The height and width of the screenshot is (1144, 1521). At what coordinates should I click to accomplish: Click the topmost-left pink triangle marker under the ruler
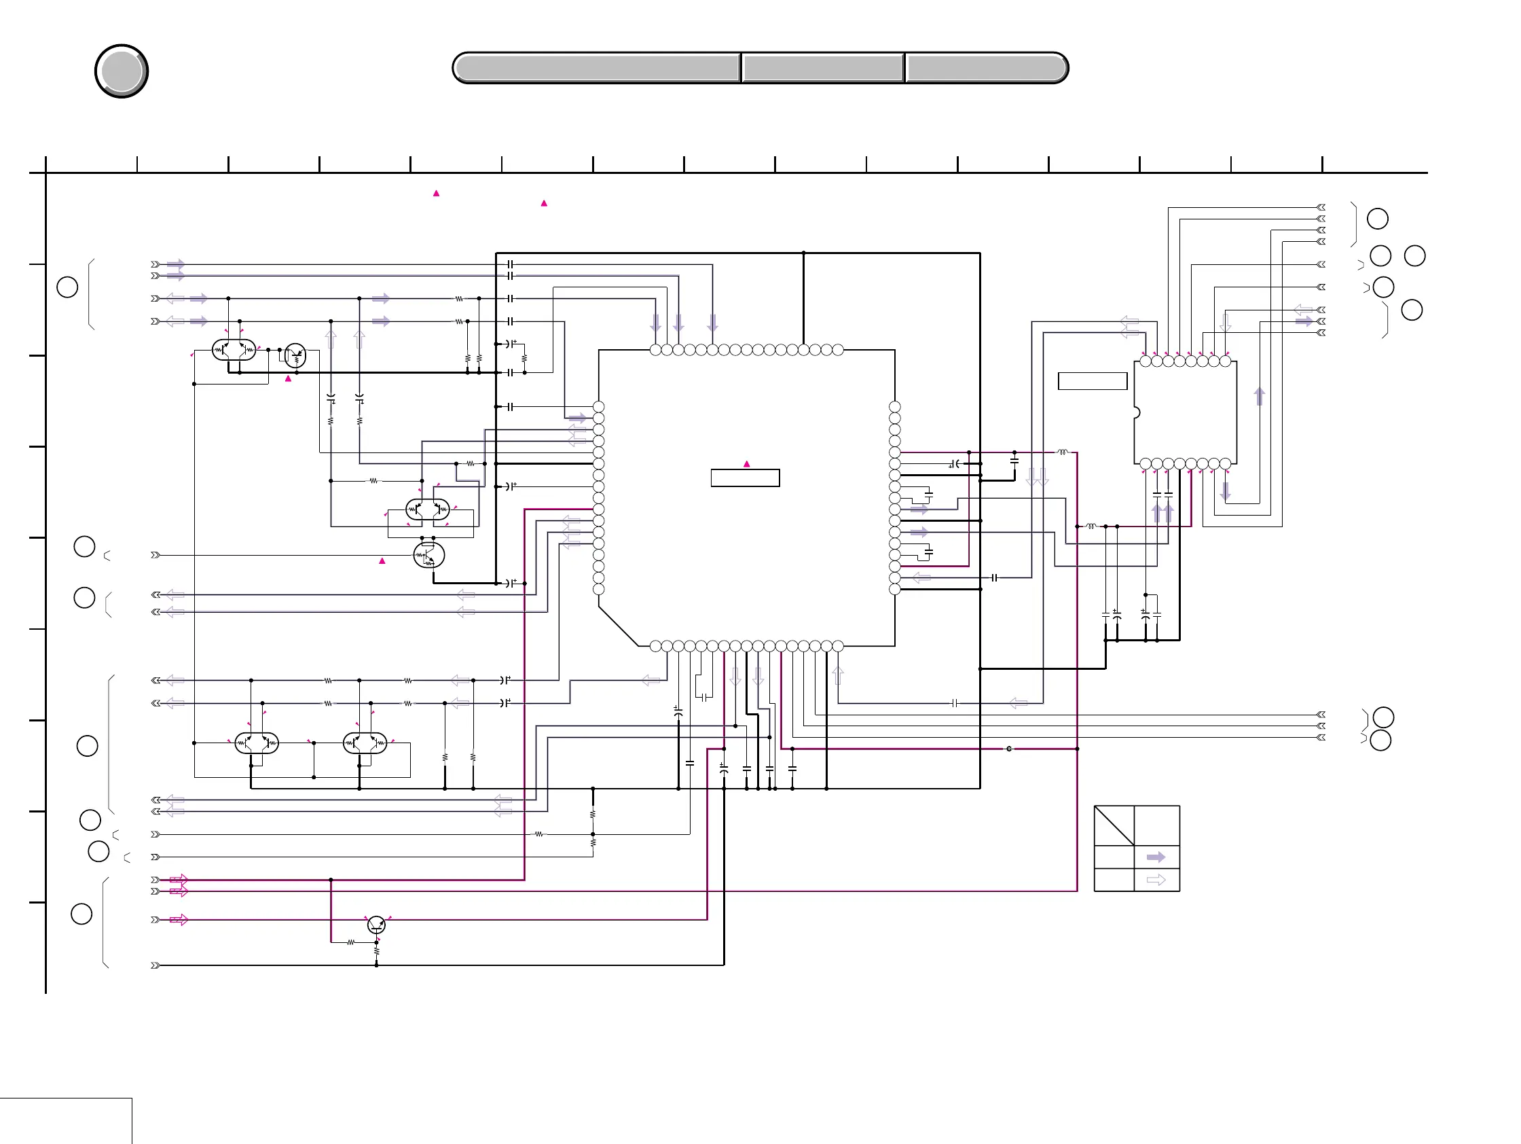coord(436,194)
